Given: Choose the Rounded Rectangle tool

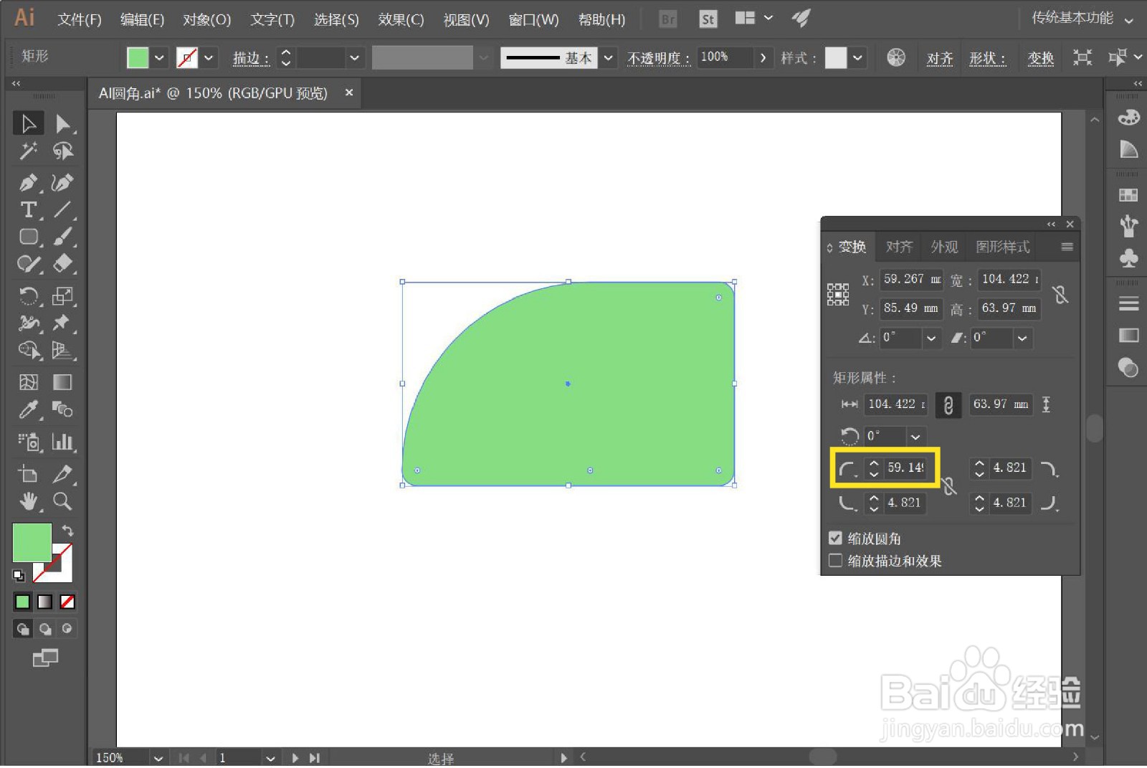Looking at the screenshot, I should 29,237.
